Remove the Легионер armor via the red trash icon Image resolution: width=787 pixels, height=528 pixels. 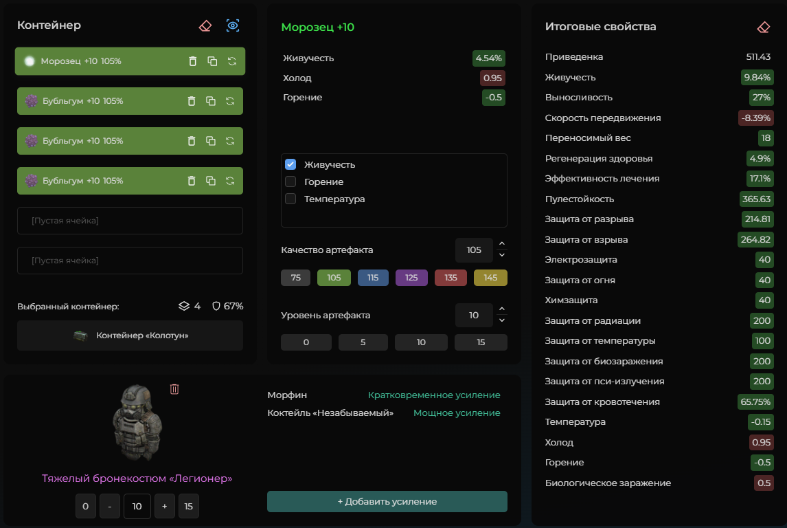[x=174, y=389]
